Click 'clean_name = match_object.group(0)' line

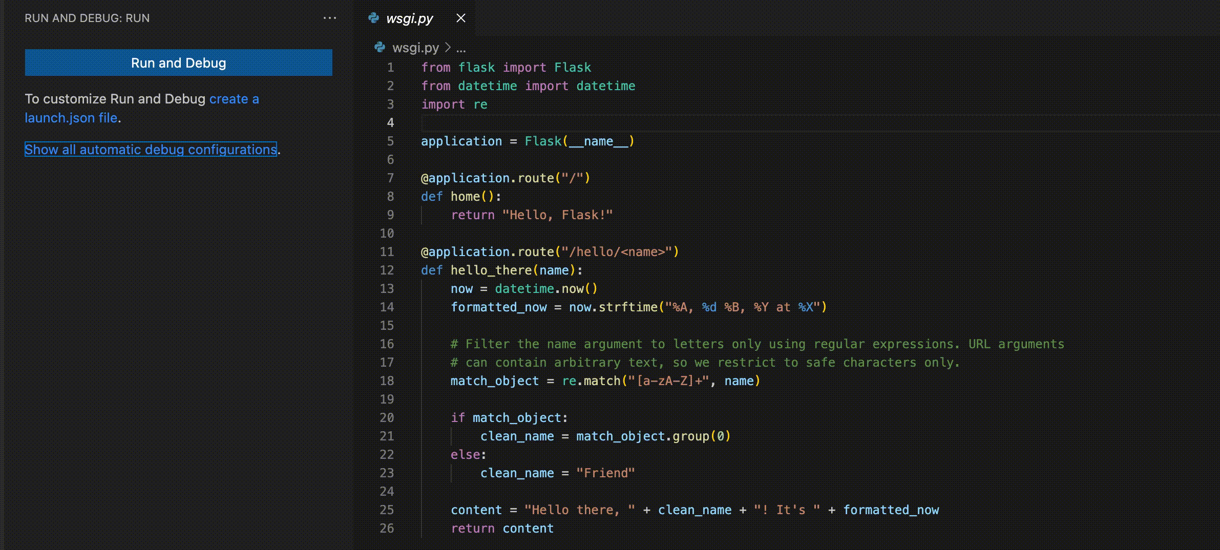pos(605,436)
